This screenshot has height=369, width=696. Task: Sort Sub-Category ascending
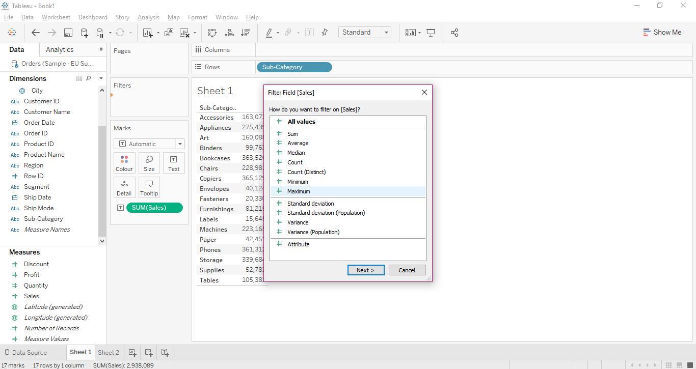(x=229, y=32)
